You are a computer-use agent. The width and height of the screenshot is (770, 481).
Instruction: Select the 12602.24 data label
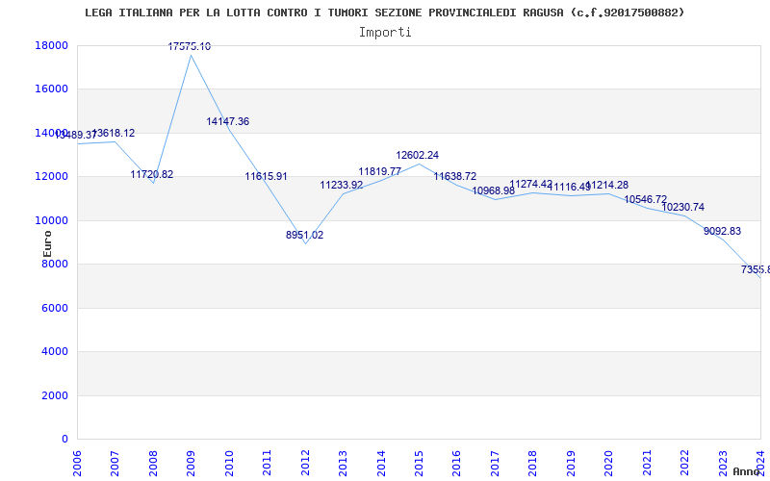418,155
